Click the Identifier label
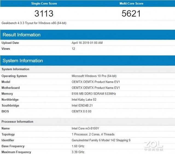Screen dimensions: 175x154 coord(8,140)
